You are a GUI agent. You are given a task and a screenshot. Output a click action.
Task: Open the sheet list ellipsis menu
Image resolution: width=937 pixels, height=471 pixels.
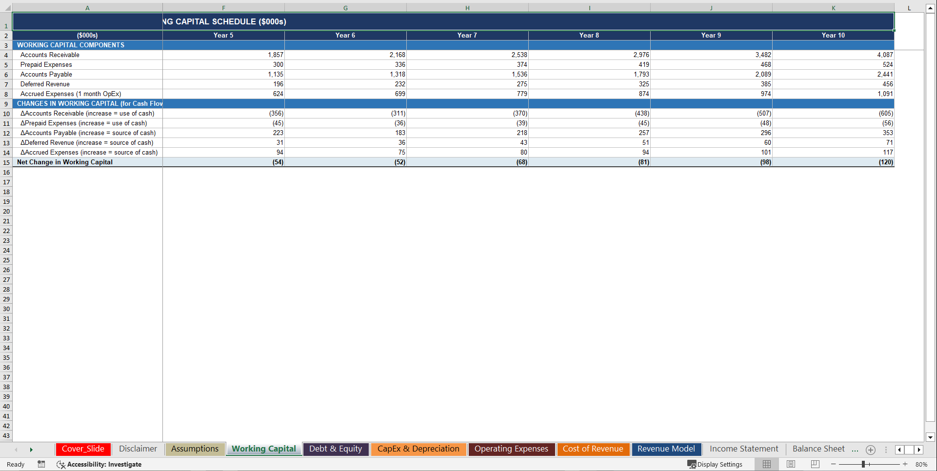coord(886,450)
